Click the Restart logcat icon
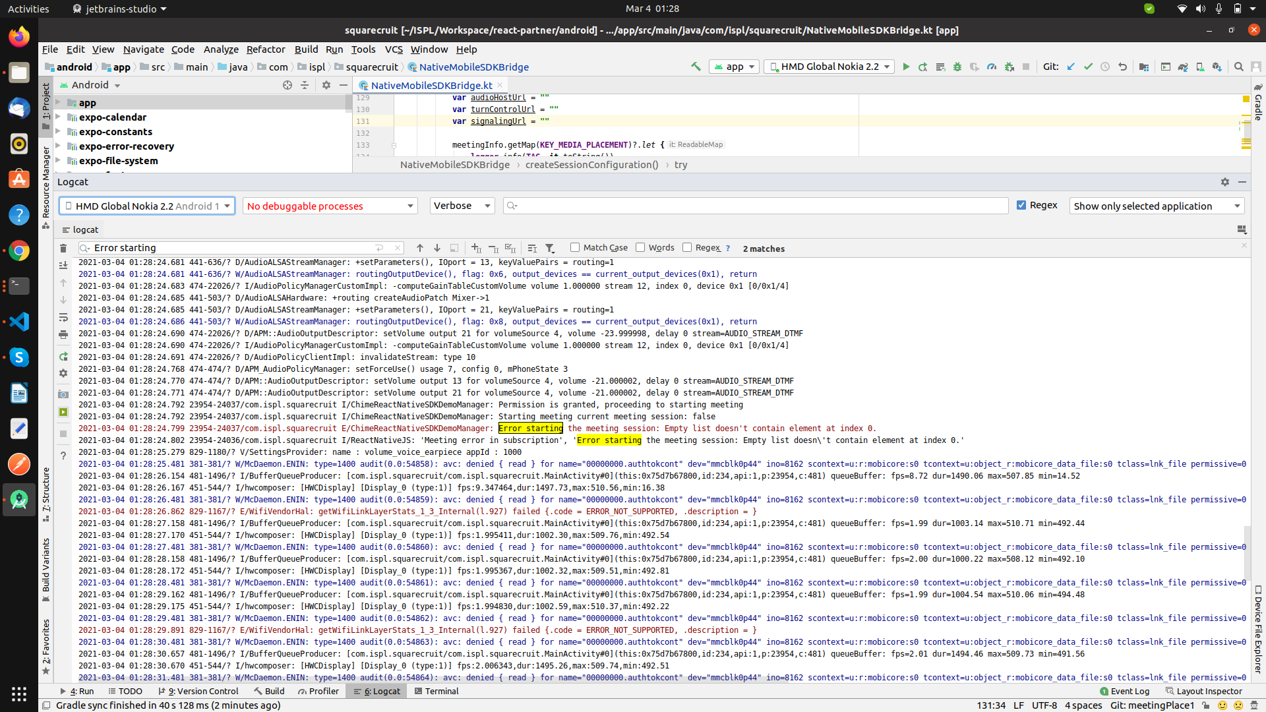Screen dimensions: 1266x712 (63, 357)
